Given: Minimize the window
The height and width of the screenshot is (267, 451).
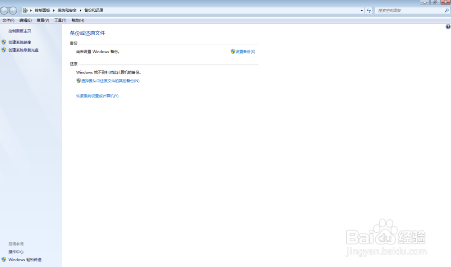Looking at the screenshot, I should (x=424, y=2).
